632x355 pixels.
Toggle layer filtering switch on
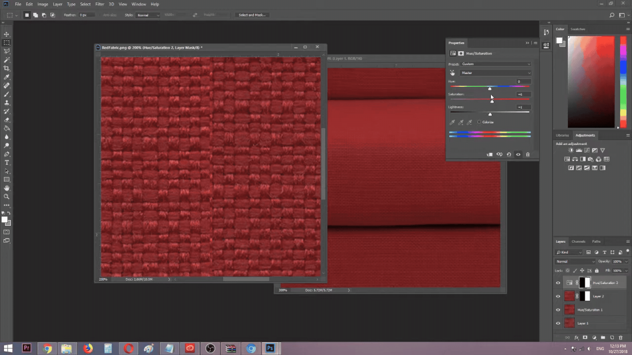(627, 251)
